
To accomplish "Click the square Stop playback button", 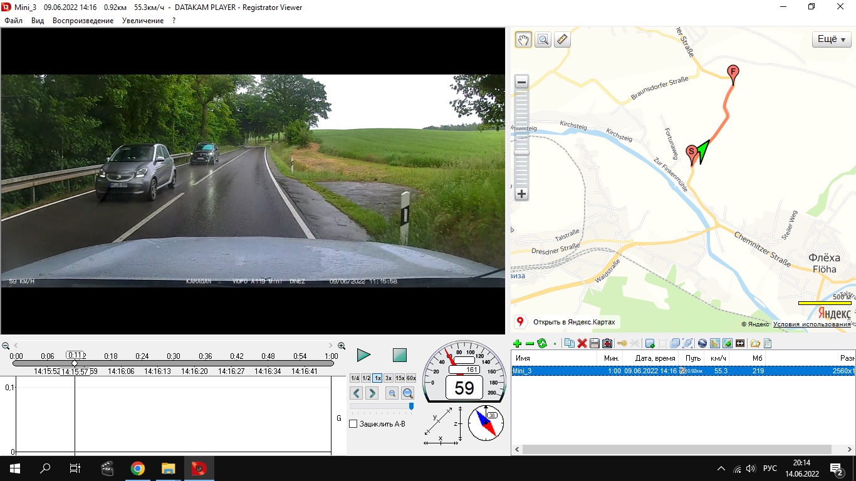I will pyautogui.click(x=400, y=356).
